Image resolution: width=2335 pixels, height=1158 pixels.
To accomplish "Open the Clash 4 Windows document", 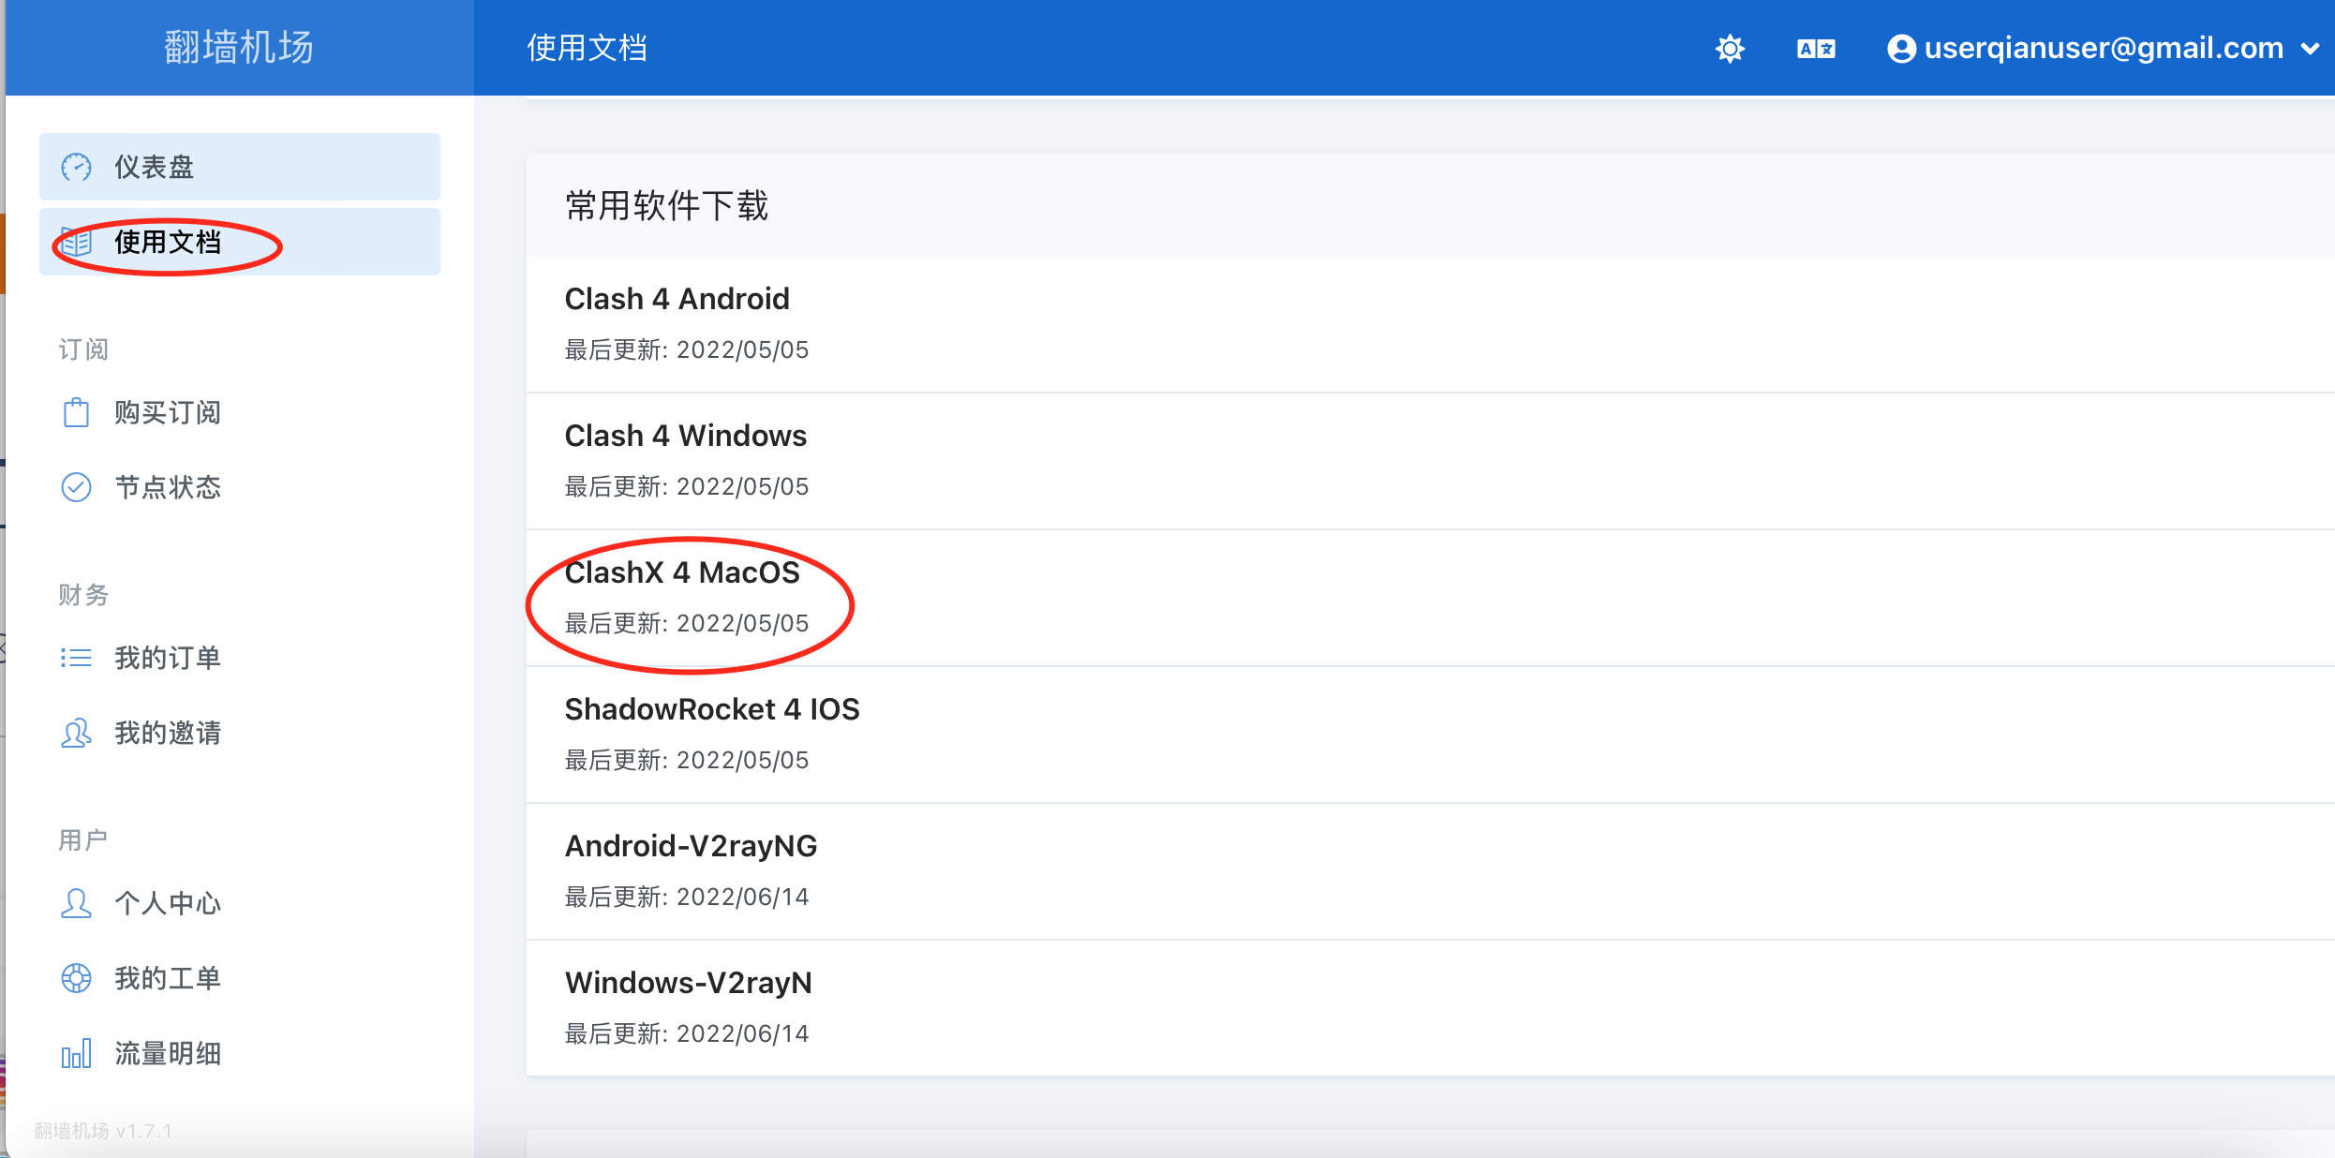I will (685, 436).
